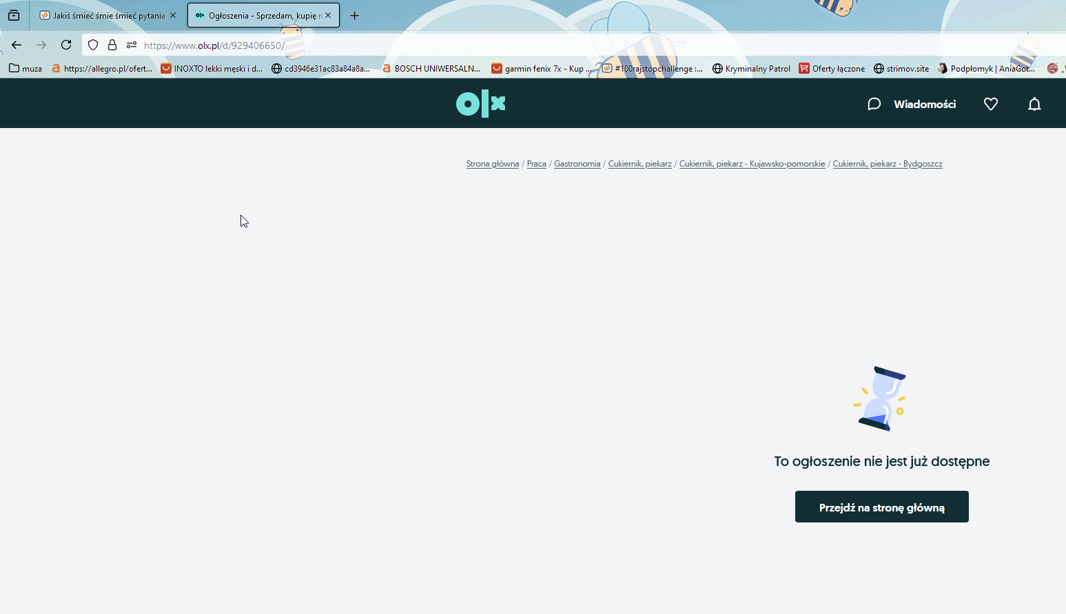Reload the page with refresh button
This screenshot has width=1066, height=614.
click(x=66, y=45)
